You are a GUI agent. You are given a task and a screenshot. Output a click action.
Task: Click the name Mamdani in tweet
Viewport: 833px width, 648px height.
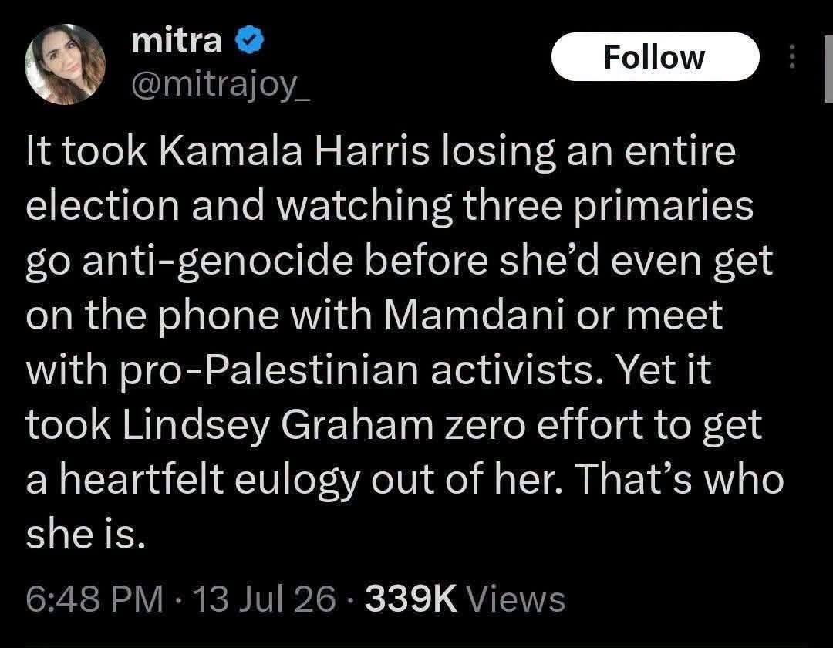[x=474, y=315]
